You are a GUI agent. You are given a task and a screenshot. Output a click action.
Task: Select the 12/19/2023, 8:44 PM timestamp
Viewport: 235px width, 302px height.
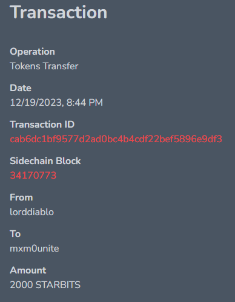coord(56,103)
